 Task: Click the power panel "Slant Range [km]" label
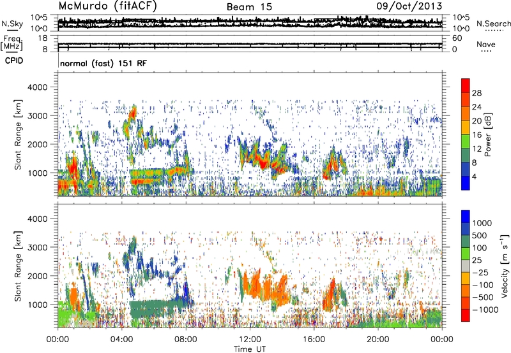pyautogui.click(x=18, y=134)
